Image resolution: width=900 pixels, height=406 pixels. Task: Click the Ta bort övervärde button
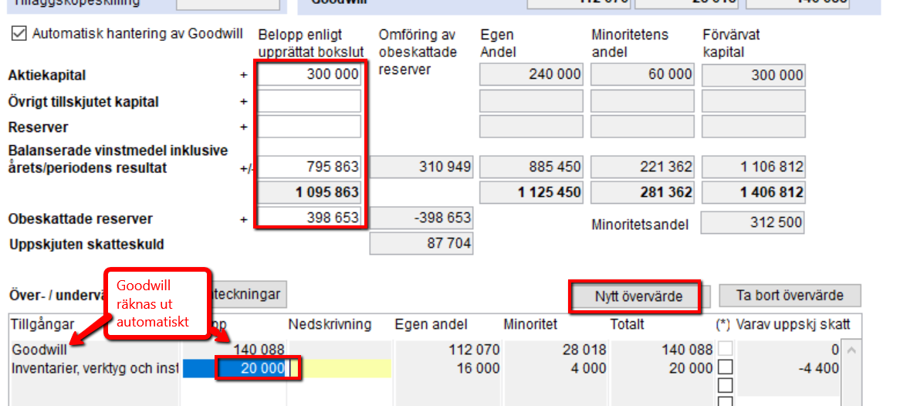pyautogui.click(x=790, y=296)
